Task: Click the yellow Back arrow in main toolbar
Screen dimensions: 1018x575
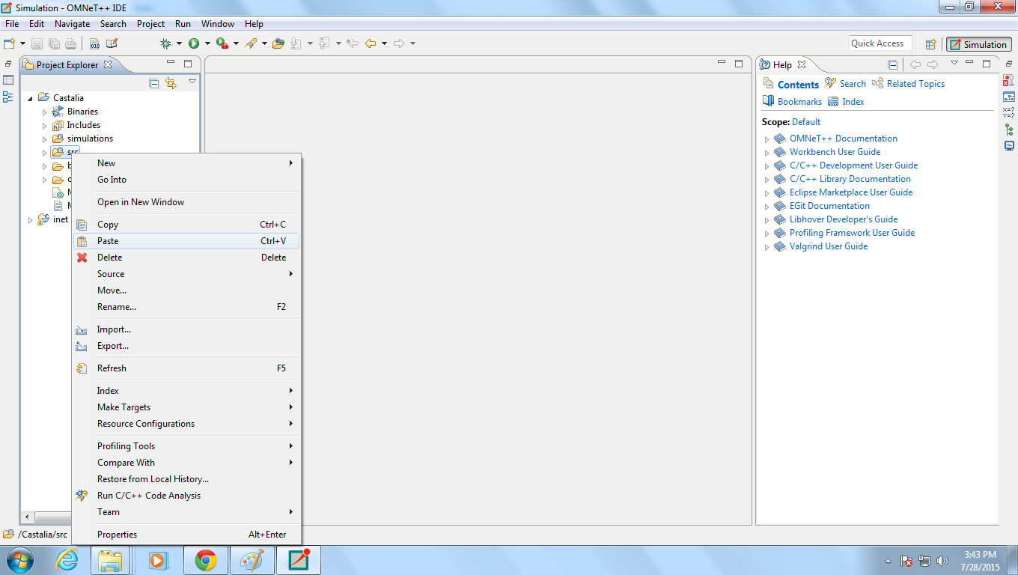Action: coord(370,43)
